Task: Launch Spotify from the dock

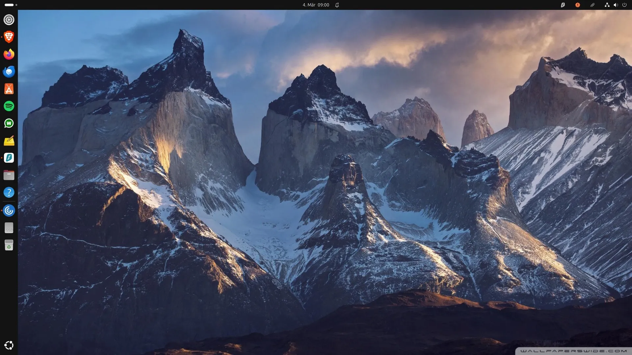Action: click(x=9, y=106)
